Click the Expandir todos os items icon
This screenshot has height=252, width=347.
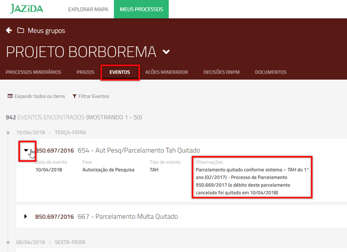click(10, 96)
